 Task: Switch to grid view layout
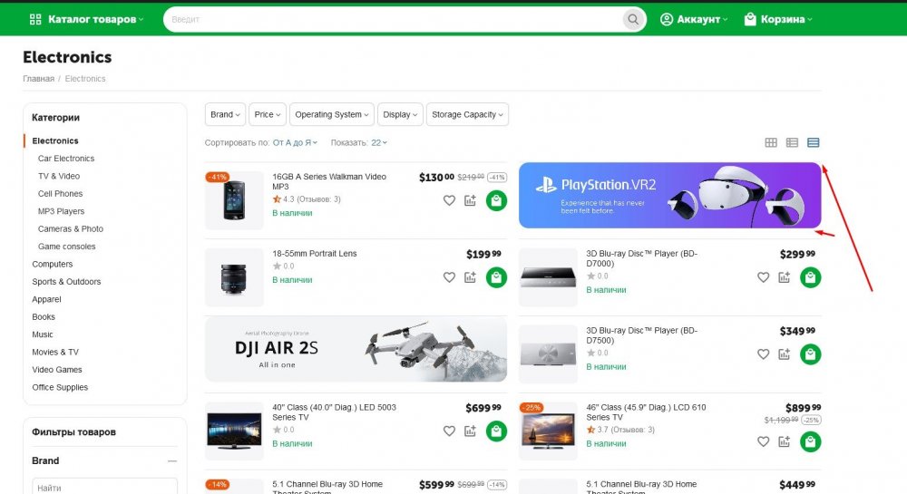[771, 142]
